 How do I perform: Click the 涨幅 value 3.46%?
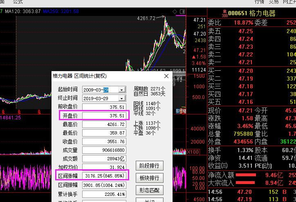[x=245, y=126]
